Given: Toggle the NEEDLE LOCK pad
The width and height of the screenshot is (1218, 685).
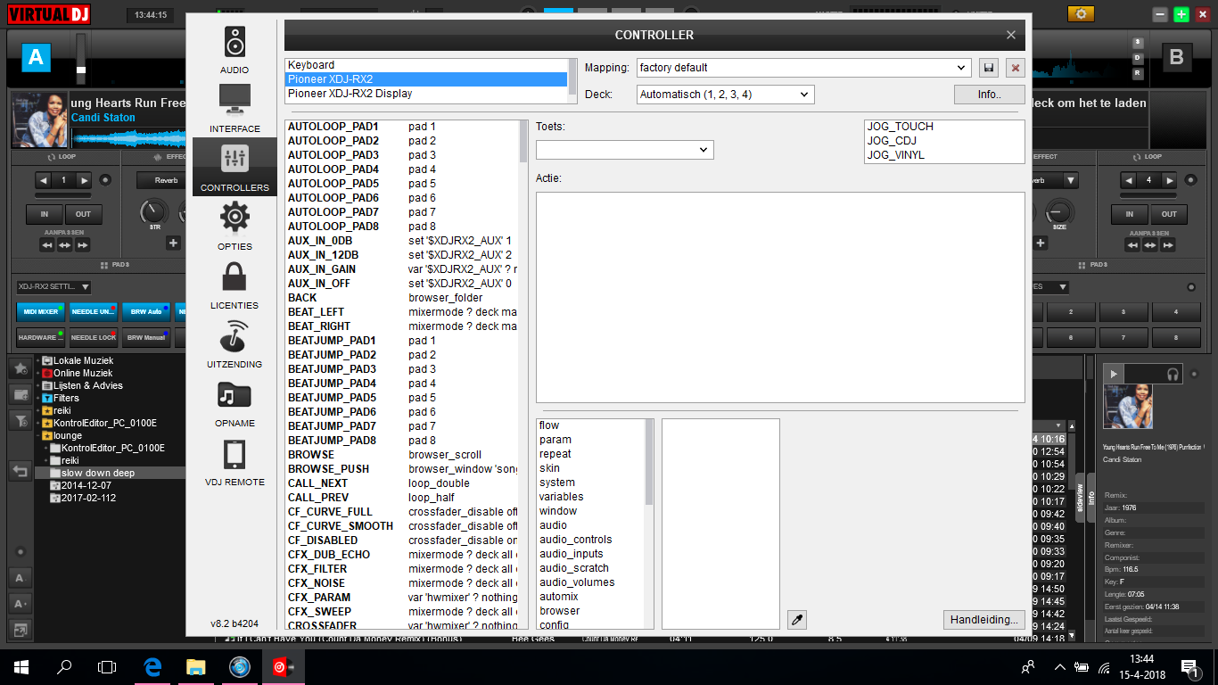Looking at the screenshot, I should (x=93, y=337).
